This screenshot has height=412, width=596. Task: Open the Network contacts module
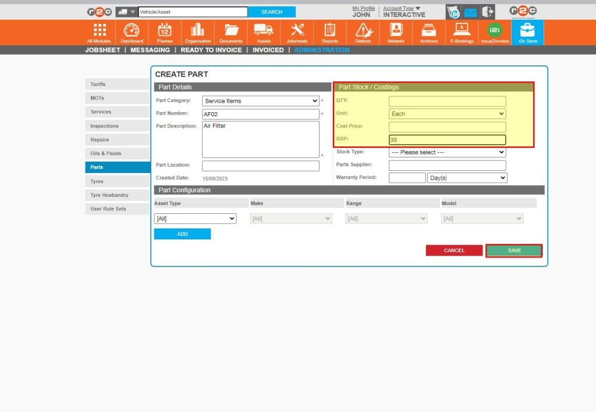click(396, 33)
